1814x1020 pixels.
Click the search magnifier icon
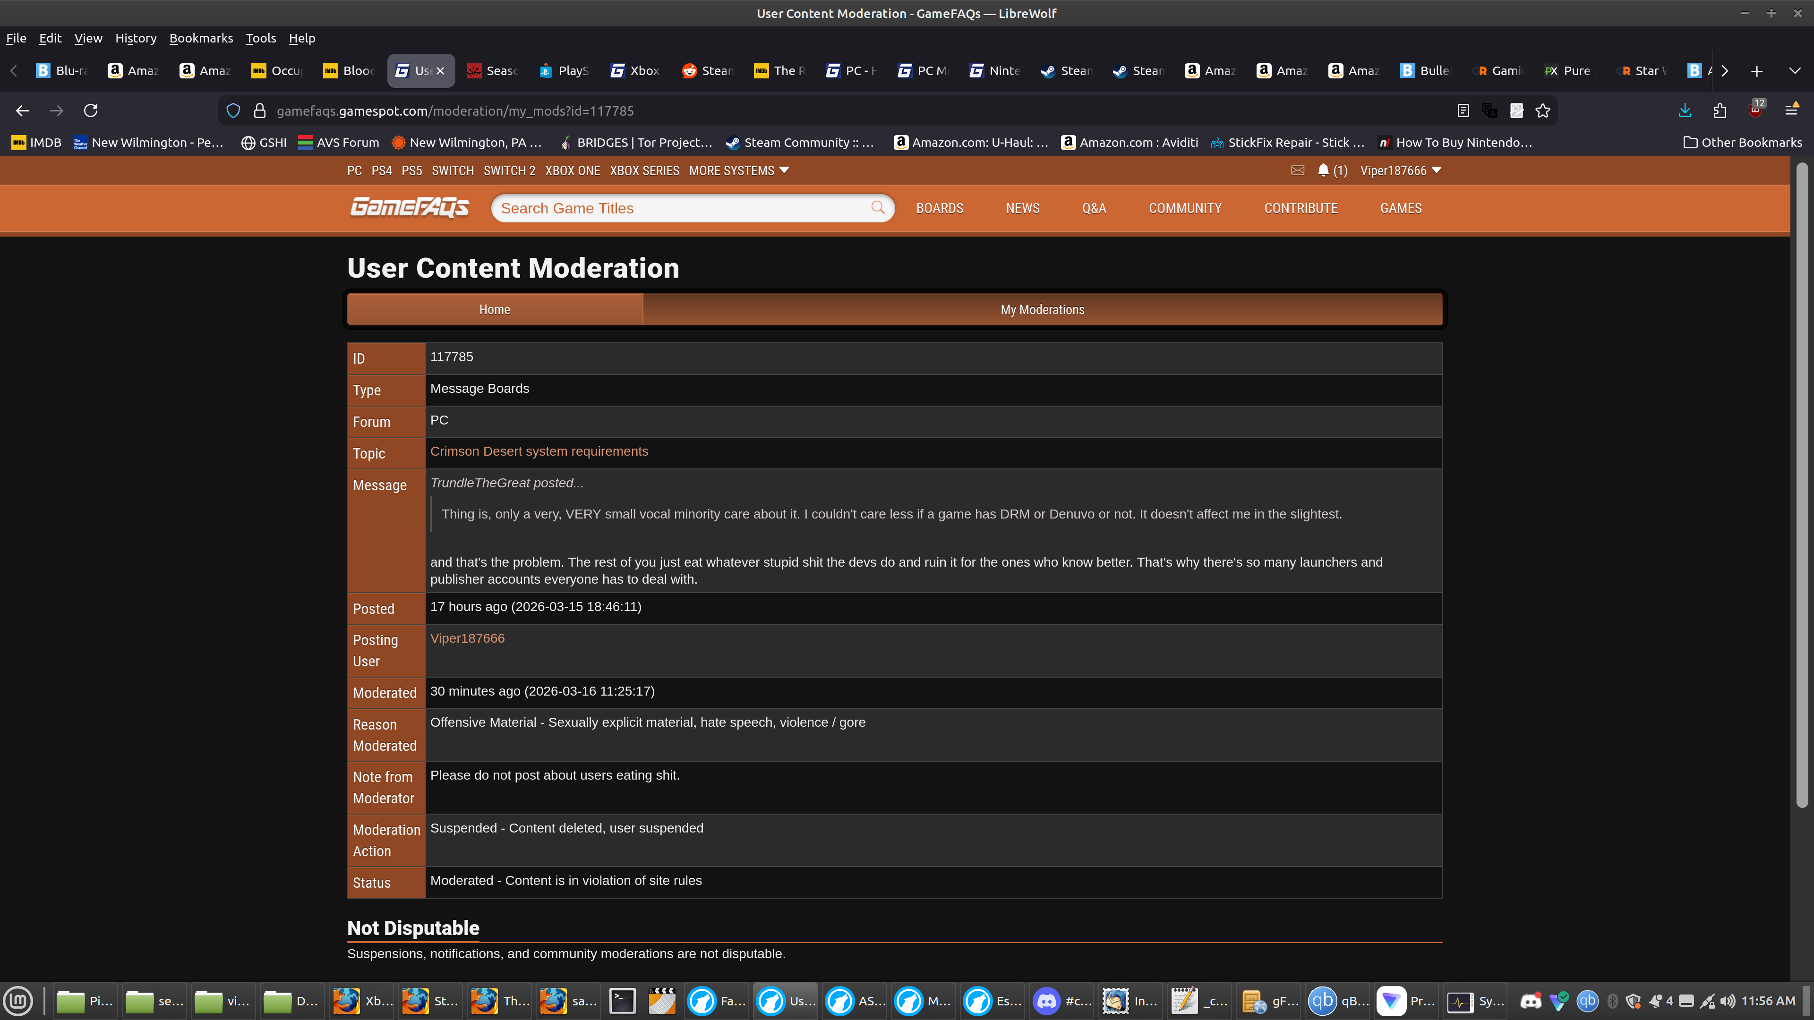[x=877, y=208]
